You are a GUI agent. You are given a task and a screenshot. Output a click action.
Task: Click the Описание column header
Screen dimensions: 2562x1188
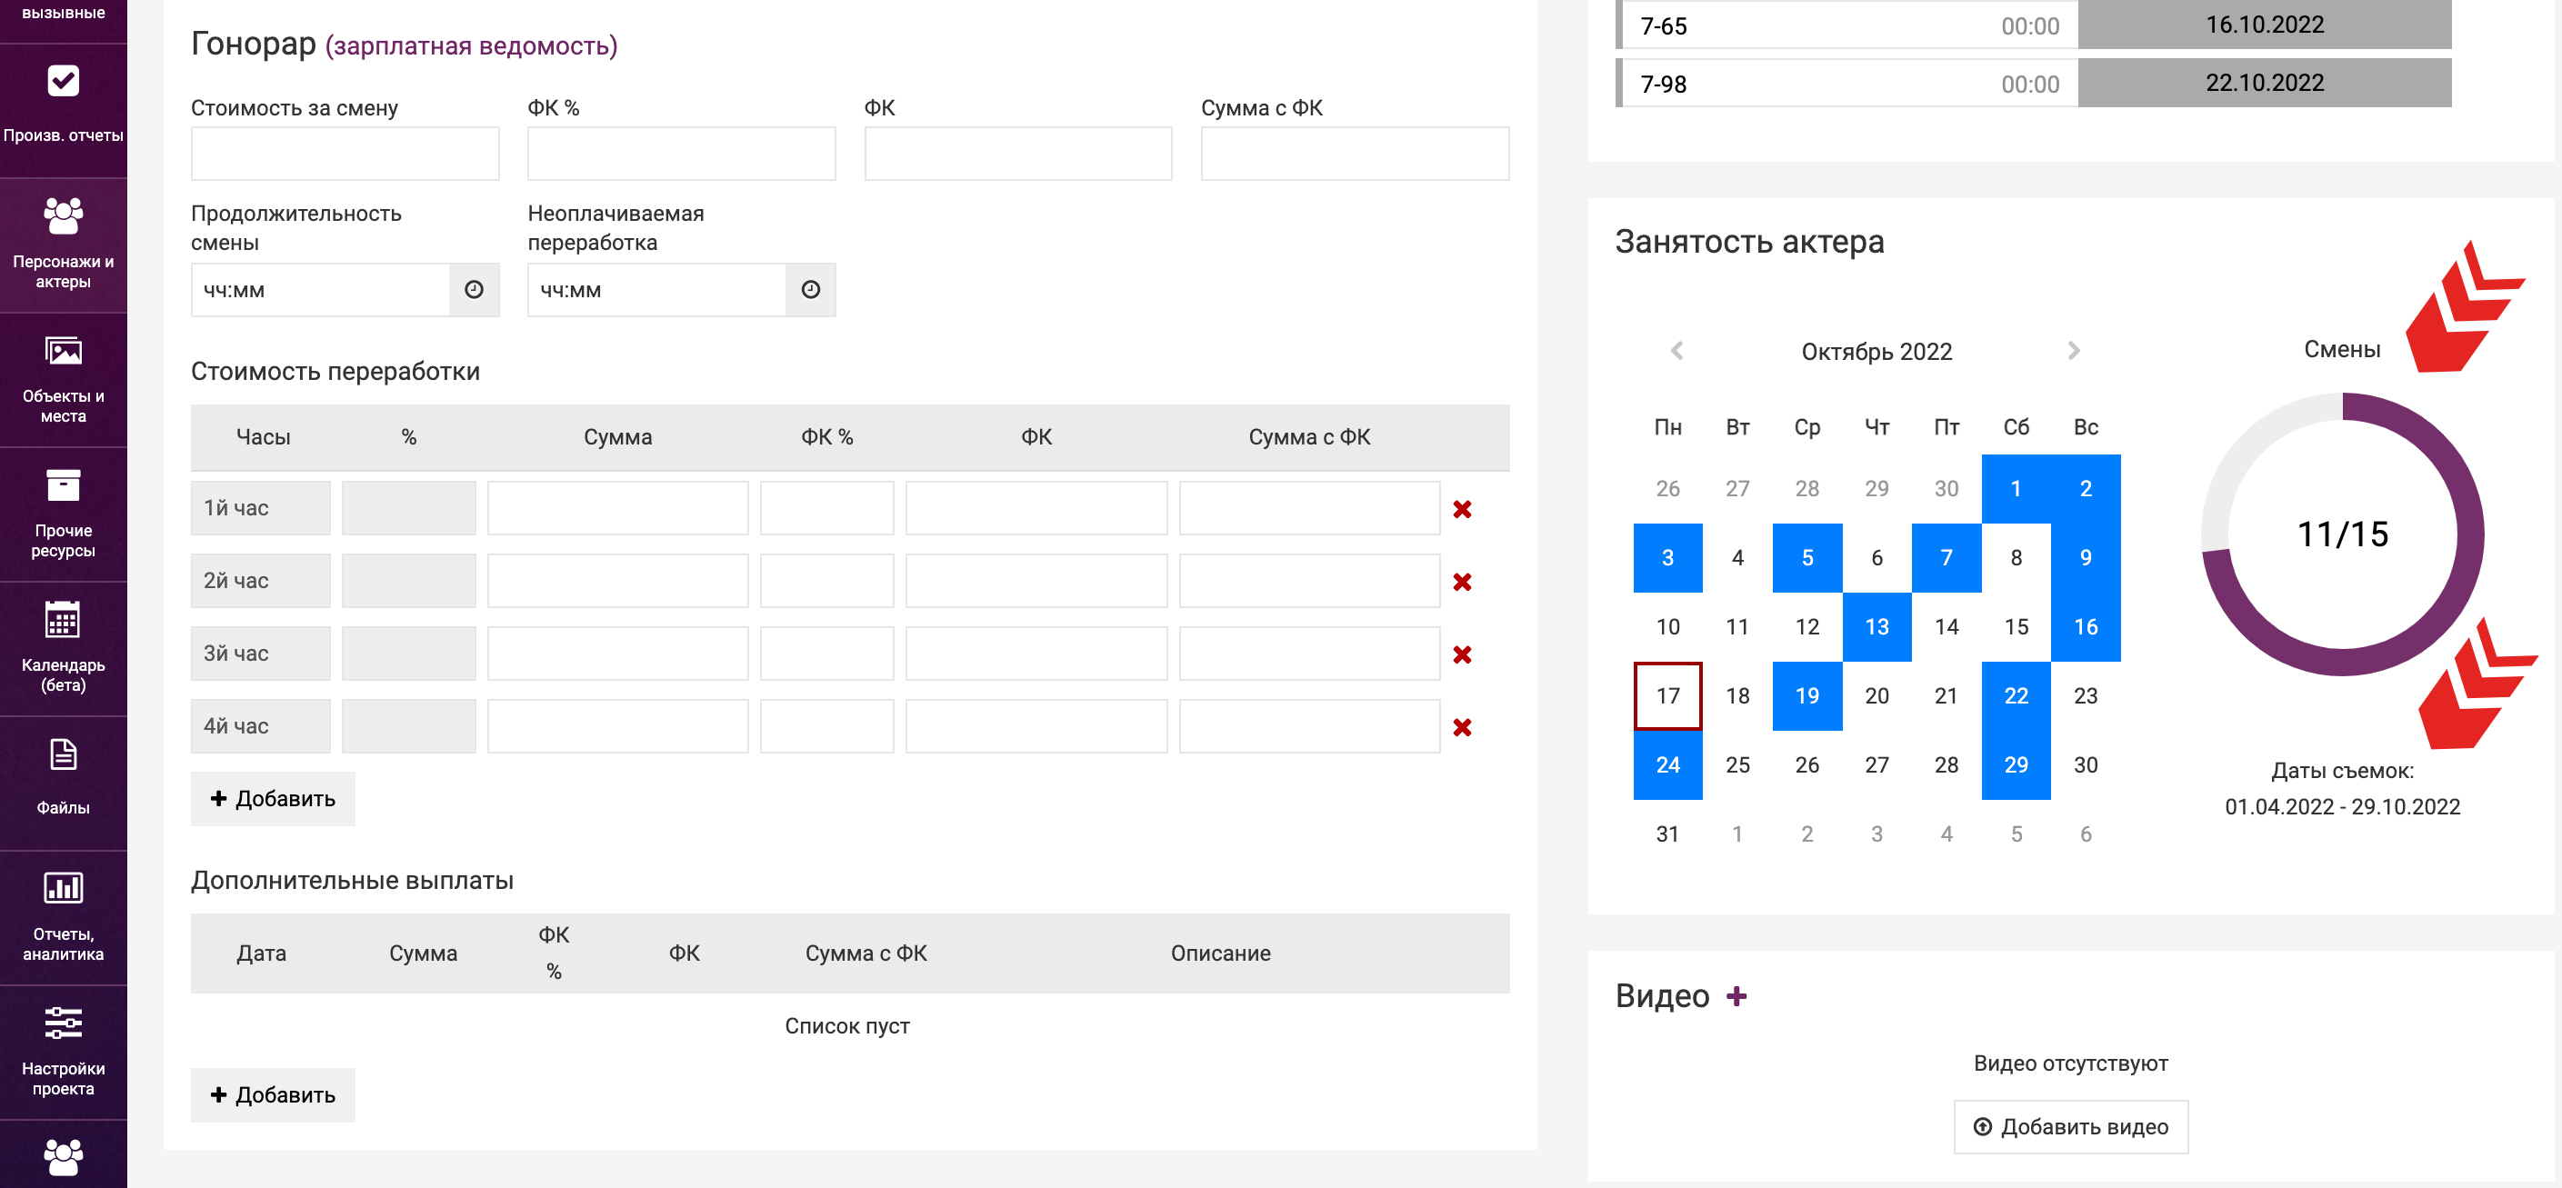1220,953
